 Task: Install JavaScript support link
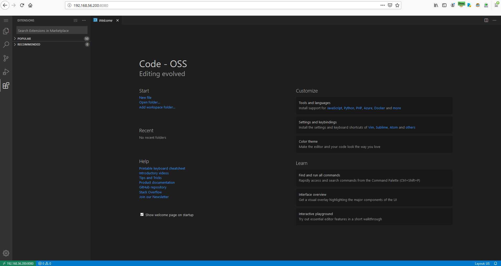(334, 108)
